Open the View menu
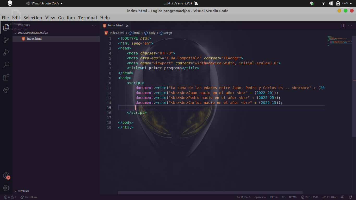The width and height of the screenshot is (356, 200). (x=50, y=18)
